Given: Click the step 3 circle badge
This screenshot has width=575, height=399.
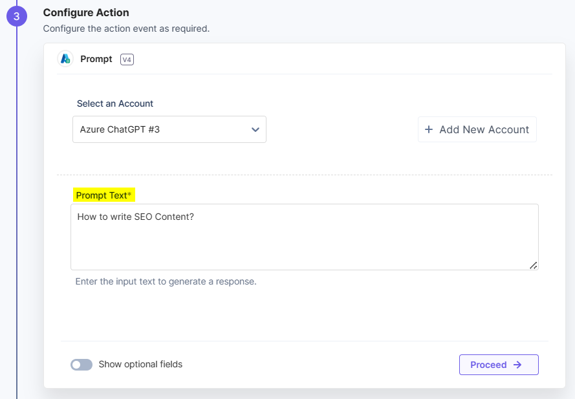Looking at the screenshot, I should [x=16, y=16].
